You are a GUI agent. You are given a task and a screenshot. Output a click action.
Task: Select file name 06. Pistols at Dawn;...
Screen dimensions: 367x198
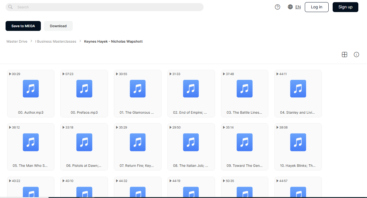tap(84, 166)
